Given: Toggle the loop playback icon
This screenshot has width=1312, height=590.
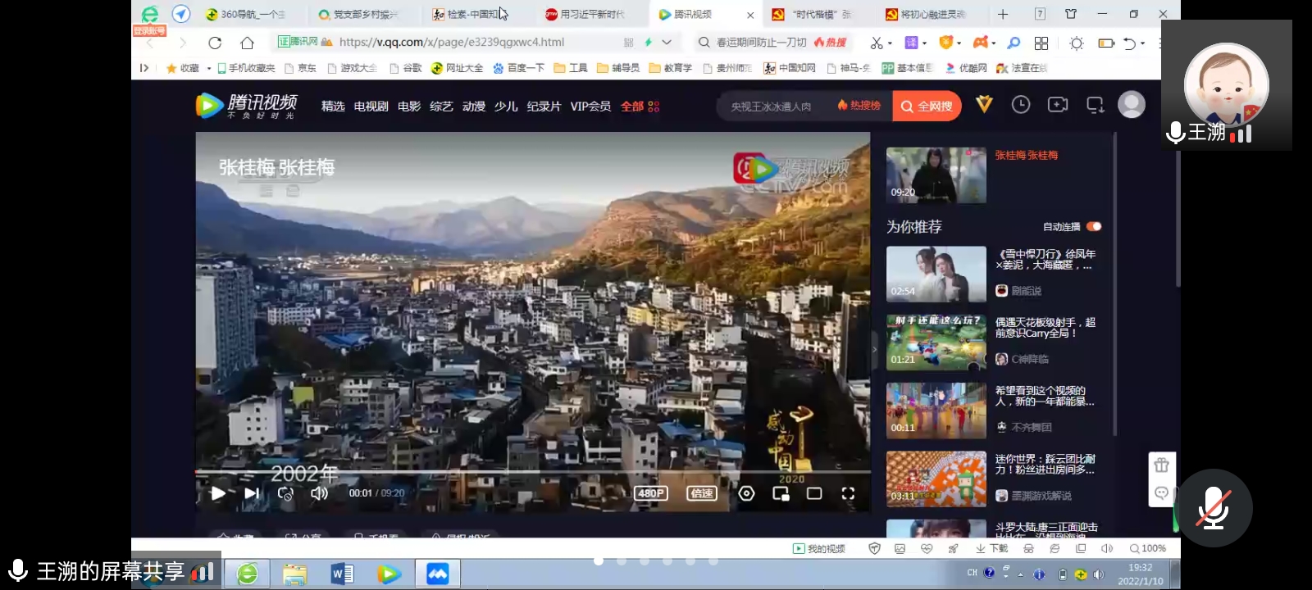Looking at the screenshot, I should pos(285,493).
